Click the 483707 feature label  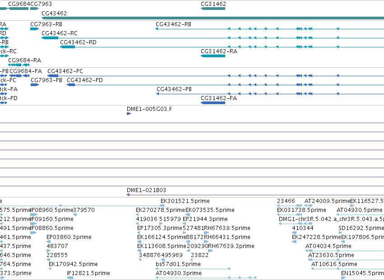point(57,247)
